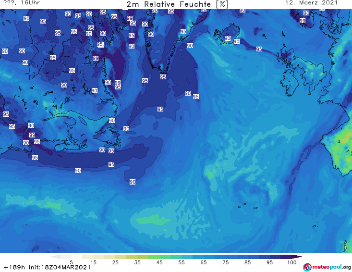This screenshot has width=352, height=272.
Task: Click legend value 25
Action: point(115,262)
